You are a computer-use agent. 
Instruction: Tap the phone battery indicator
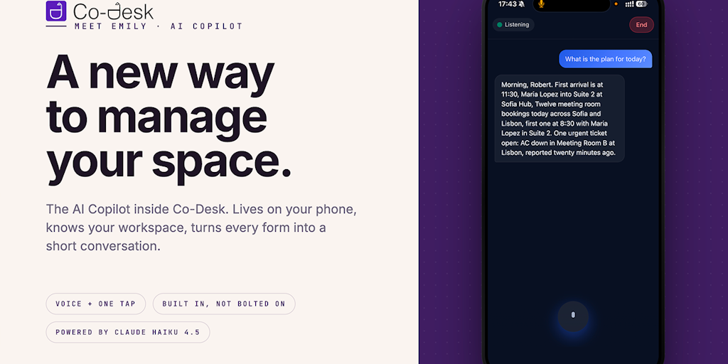click(641, 4)
